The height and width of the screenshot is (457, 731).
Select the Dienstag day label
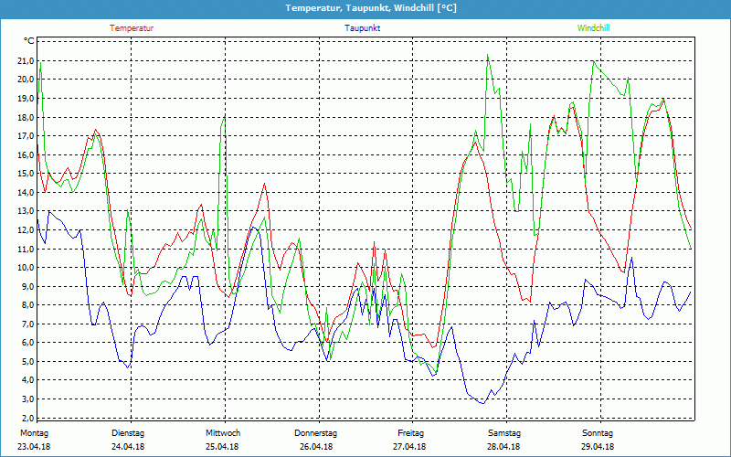pyautogui.click(x=128, y=433)
